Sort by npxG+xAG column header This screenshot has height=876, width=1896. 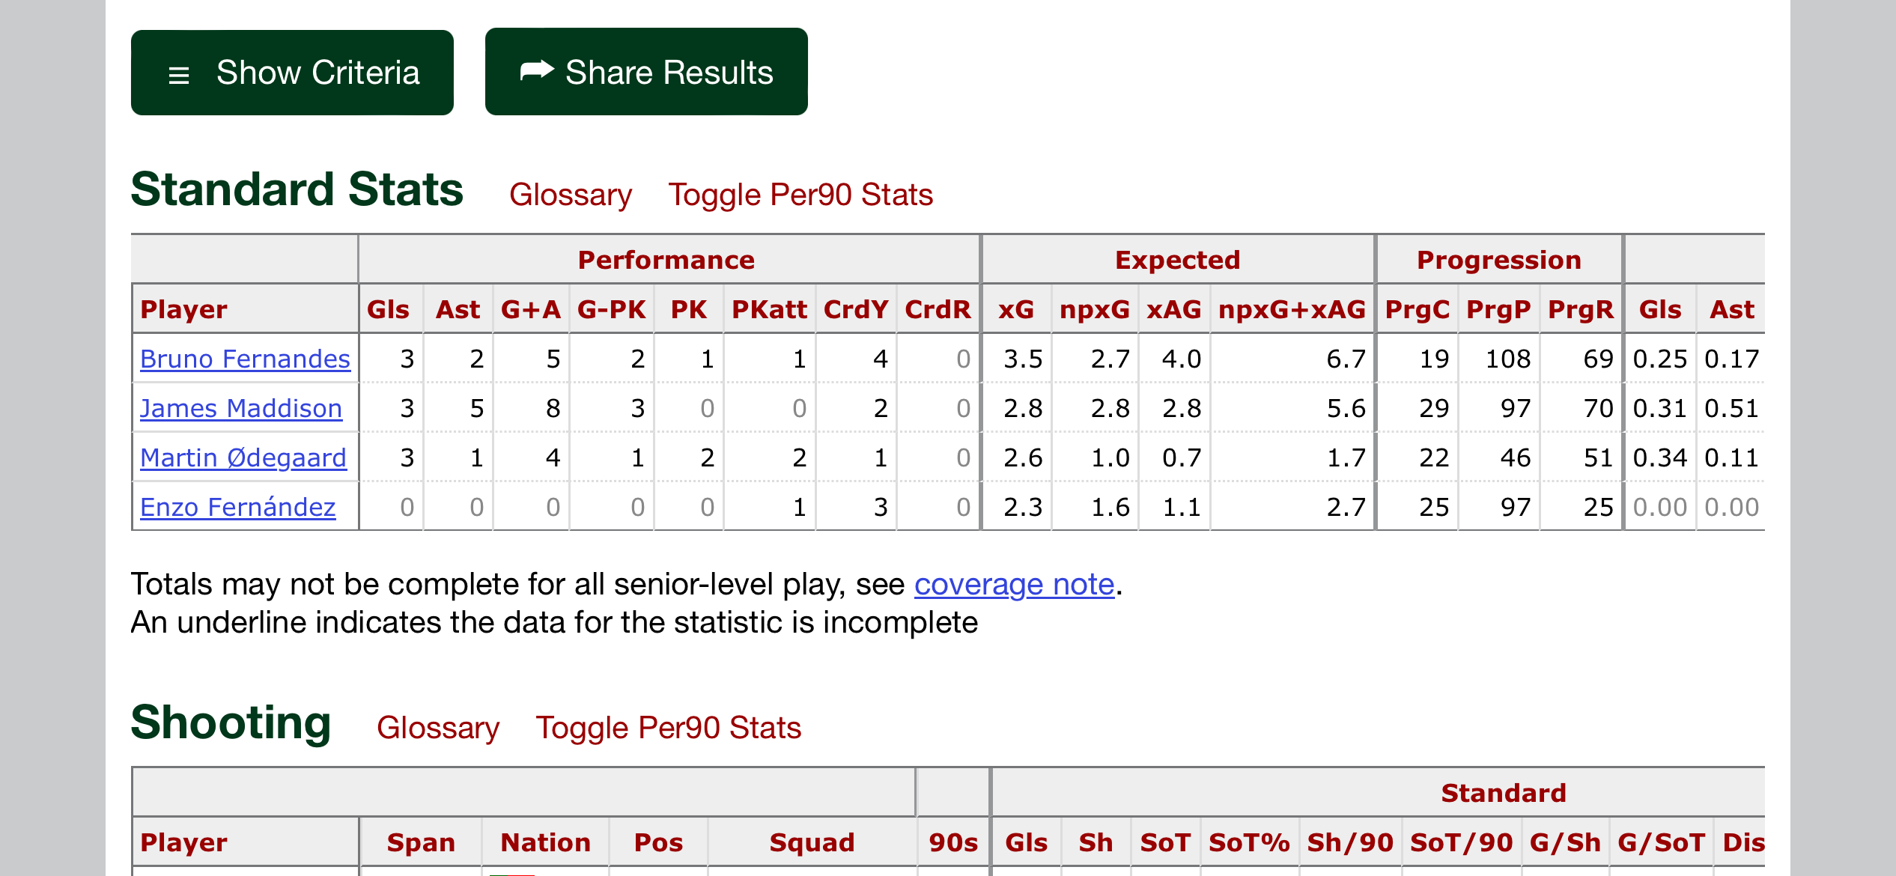1292,309
